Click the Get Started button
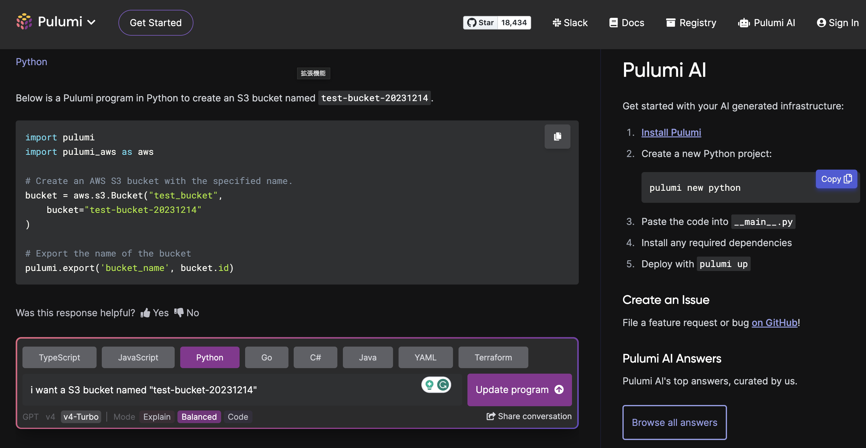 [156, 22]
